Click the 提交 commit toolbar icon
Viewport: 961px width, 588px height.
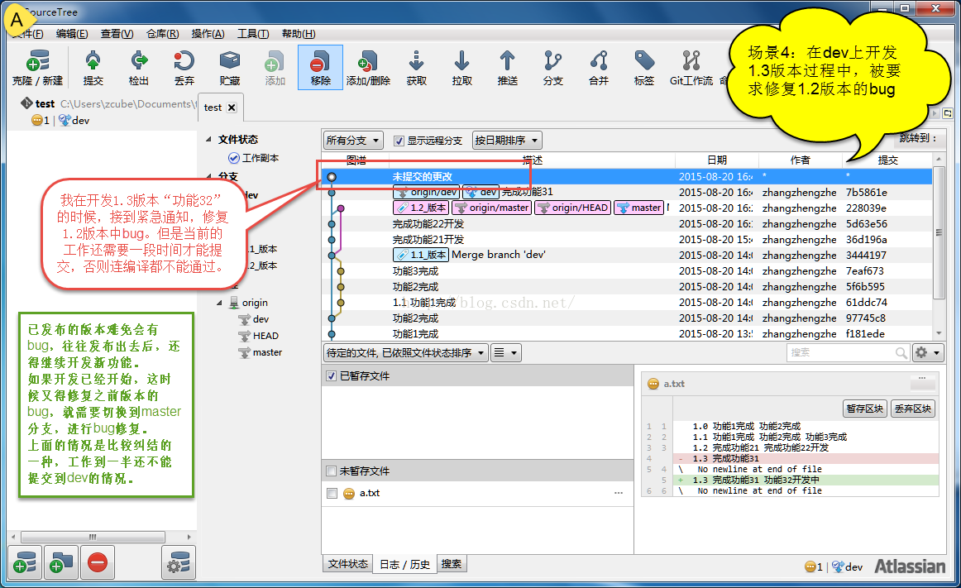coord(93,68)
